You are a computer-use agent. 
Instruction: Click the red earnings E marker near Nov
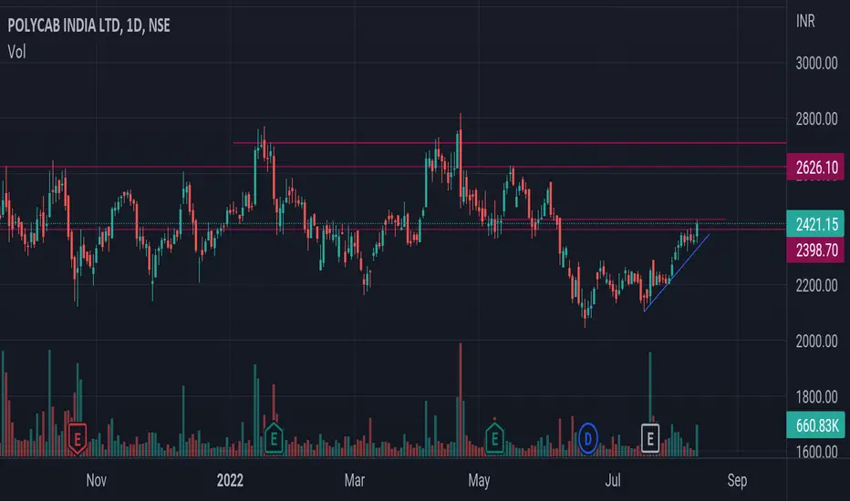click(x=78, y=438)
